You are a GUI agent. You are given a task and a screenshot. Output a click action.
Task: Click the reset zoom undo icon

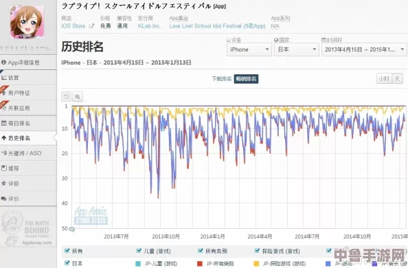click(x=66, y=97)
